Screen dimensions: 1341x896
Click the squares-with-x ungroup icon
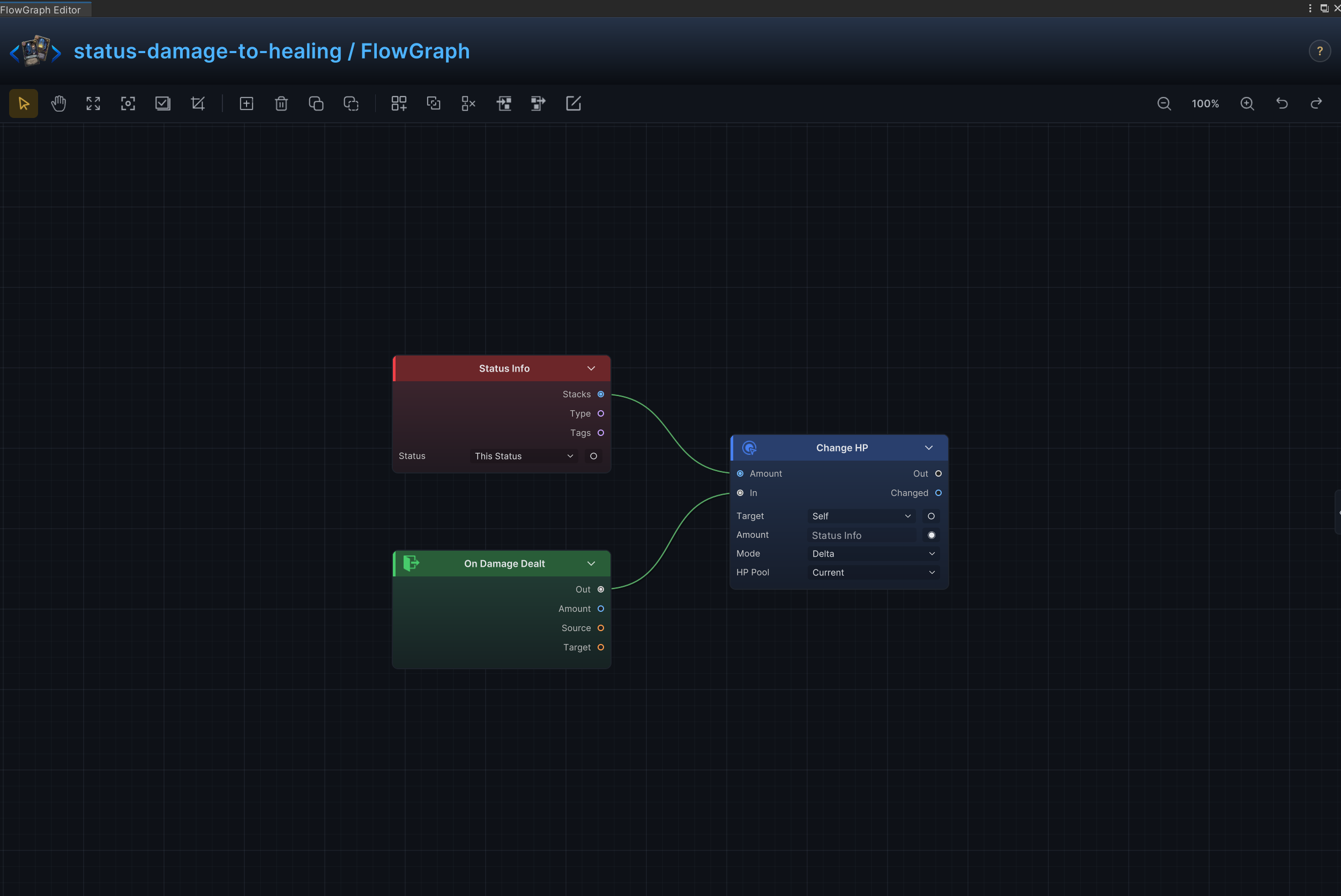[468, 103]
